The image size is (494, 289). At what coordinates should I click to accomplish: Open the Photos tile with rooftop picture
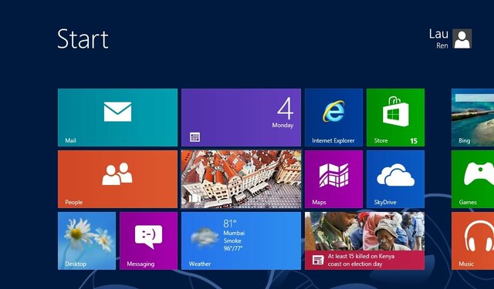coord(241,179)
